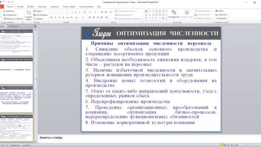Screen dimensions: 261x147
Task: Select the text box shape in gallery
Action: pos(146,11)
